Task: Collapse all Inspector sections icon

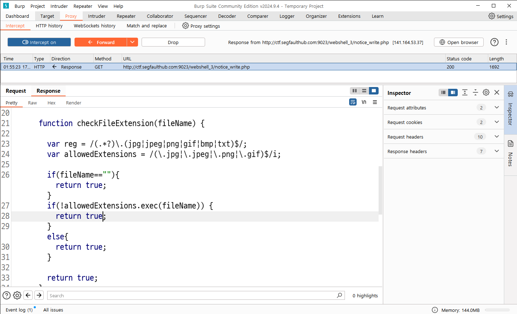Action: (x=475, y=92)
